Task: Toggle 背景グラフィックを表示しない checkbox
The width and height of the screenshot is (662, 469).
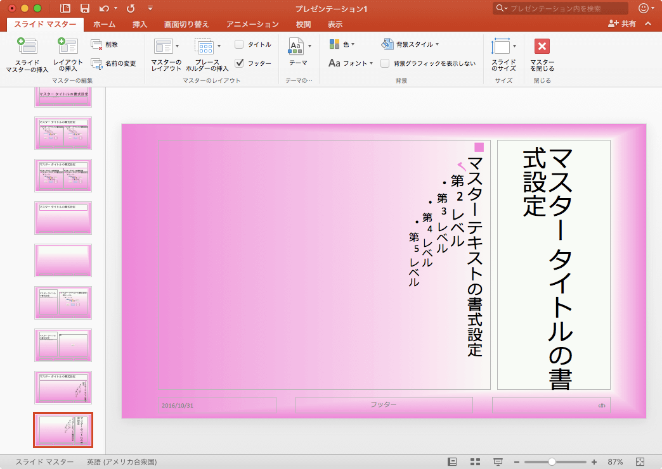Action: [385, 63]
